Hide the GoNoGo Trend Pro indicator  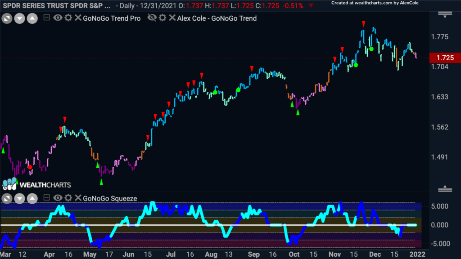click(58, 18)
